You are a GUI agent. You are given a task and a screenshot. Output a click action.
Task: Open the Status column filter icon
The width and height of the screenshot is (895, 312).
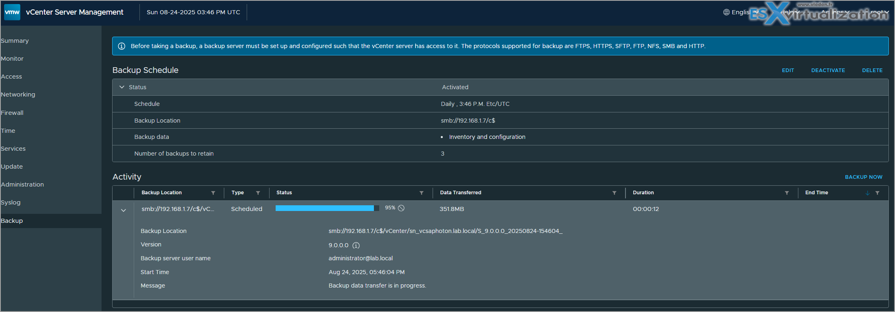[x=421, y=193]
